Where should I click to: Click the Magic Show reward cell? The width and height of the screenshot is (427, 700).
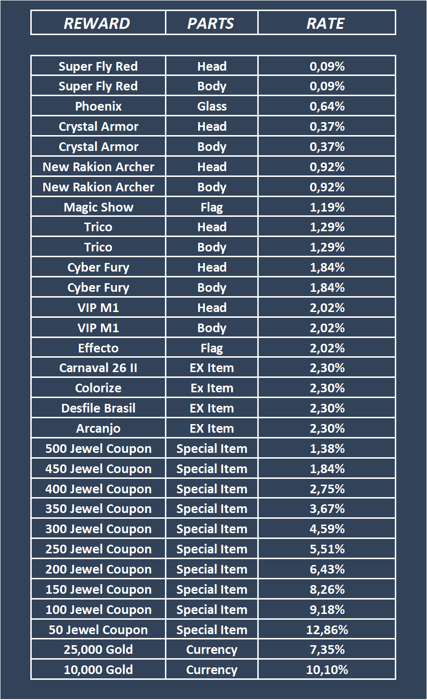pyautogui.click(x=98, y=207)
